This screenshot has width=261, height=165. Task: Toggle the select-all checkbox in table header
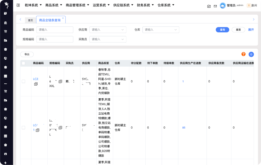[x=23, y=63]
